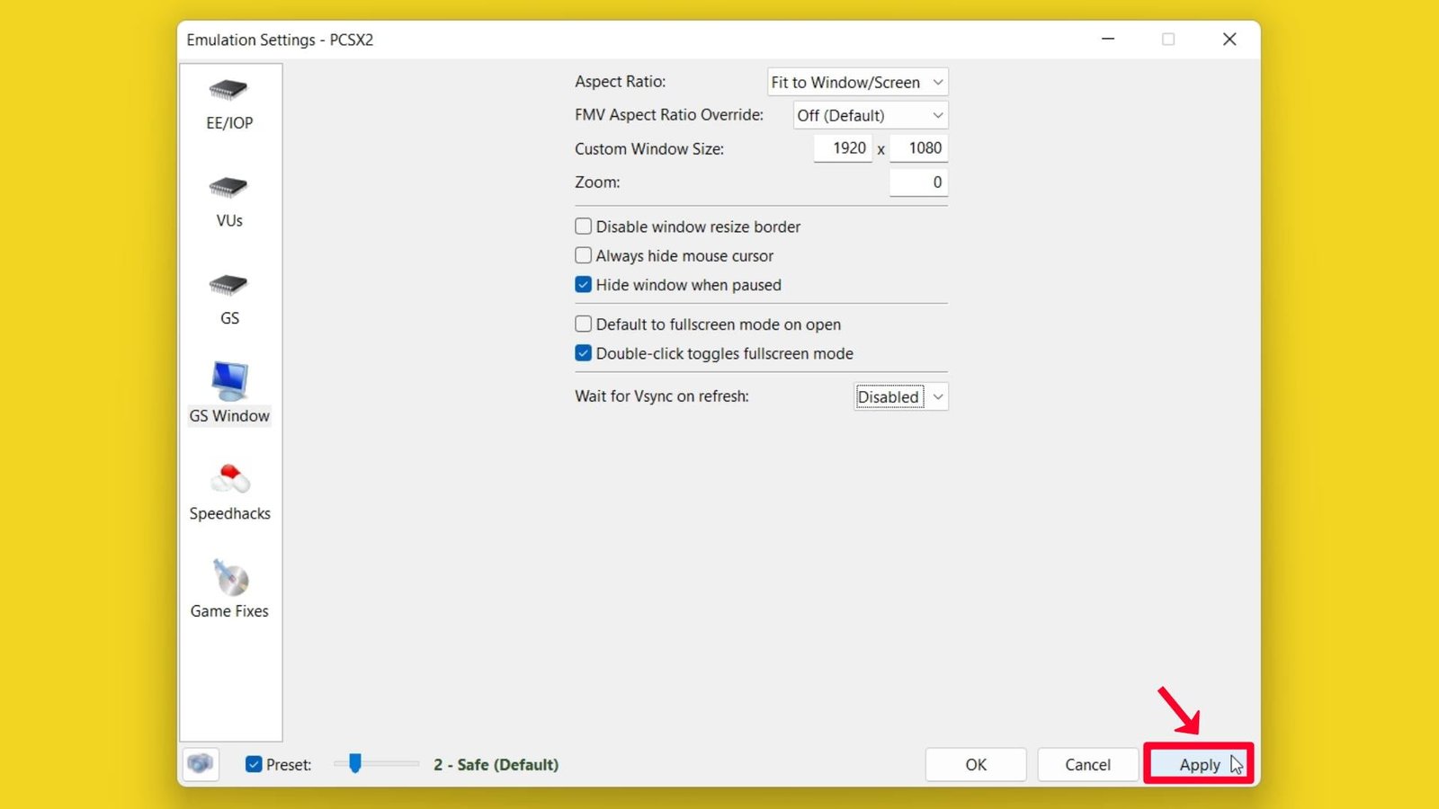This screenshot has width=1439, height=809.
Task: Open the VUs settings page icon
Action: 228,187
